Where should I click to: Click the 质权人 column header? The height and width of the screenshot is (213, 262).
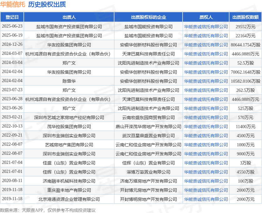click(x=206, y=17)
